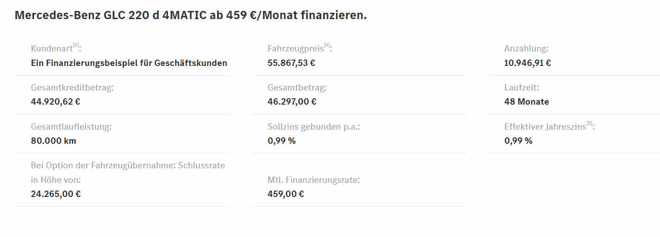Click the Anzahlung amount 10.946,91 €
Viewport: 660px width, 237px height.
point(528,63)
